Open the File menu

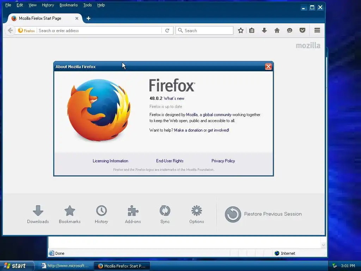(8, 5)
